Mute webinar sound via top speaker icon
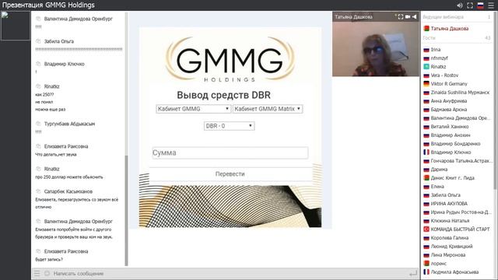This screenshot has width=498, height=280. click(x=460, y=5)
